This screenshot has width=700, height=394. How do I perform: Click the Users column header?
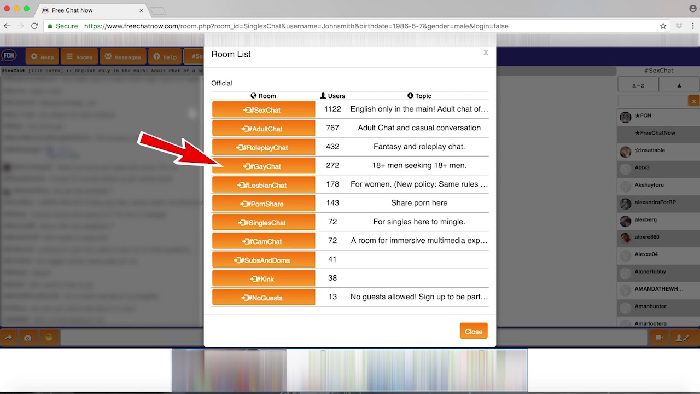[332, 96]
